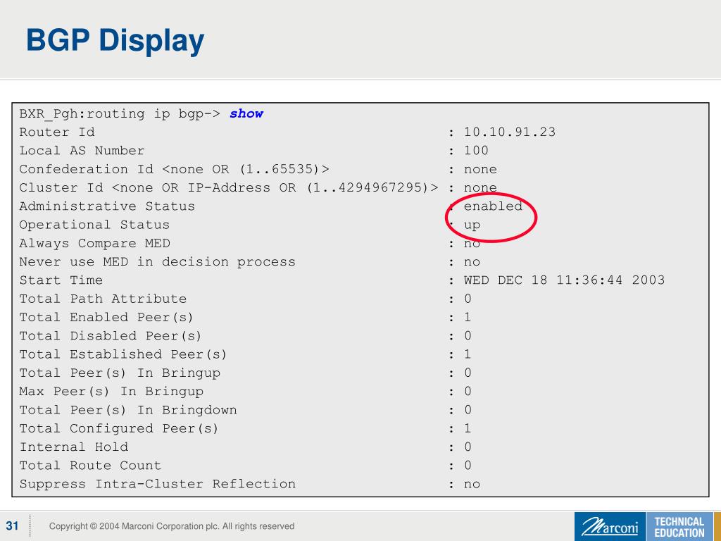Click the 'Total Configured Peer(s)' label
Screen dimensions: 721x541
click(118, 429)
